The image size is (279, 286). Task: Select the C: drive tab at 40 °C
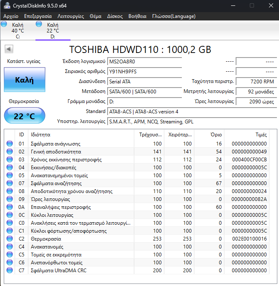click(x=18, y=30)
